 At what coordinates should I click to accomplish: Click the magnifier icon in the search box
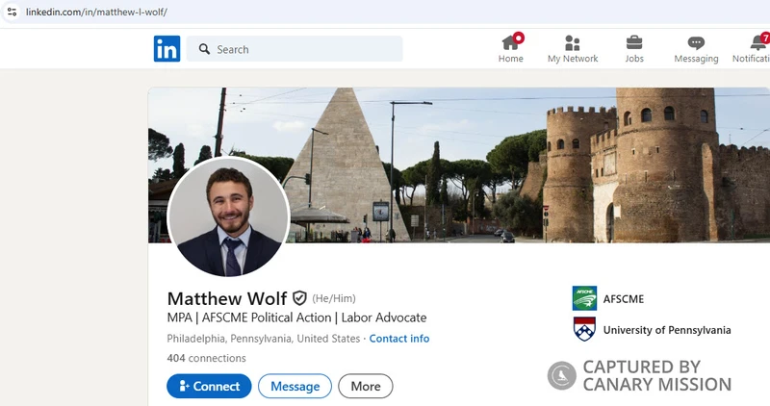(204, 49)
